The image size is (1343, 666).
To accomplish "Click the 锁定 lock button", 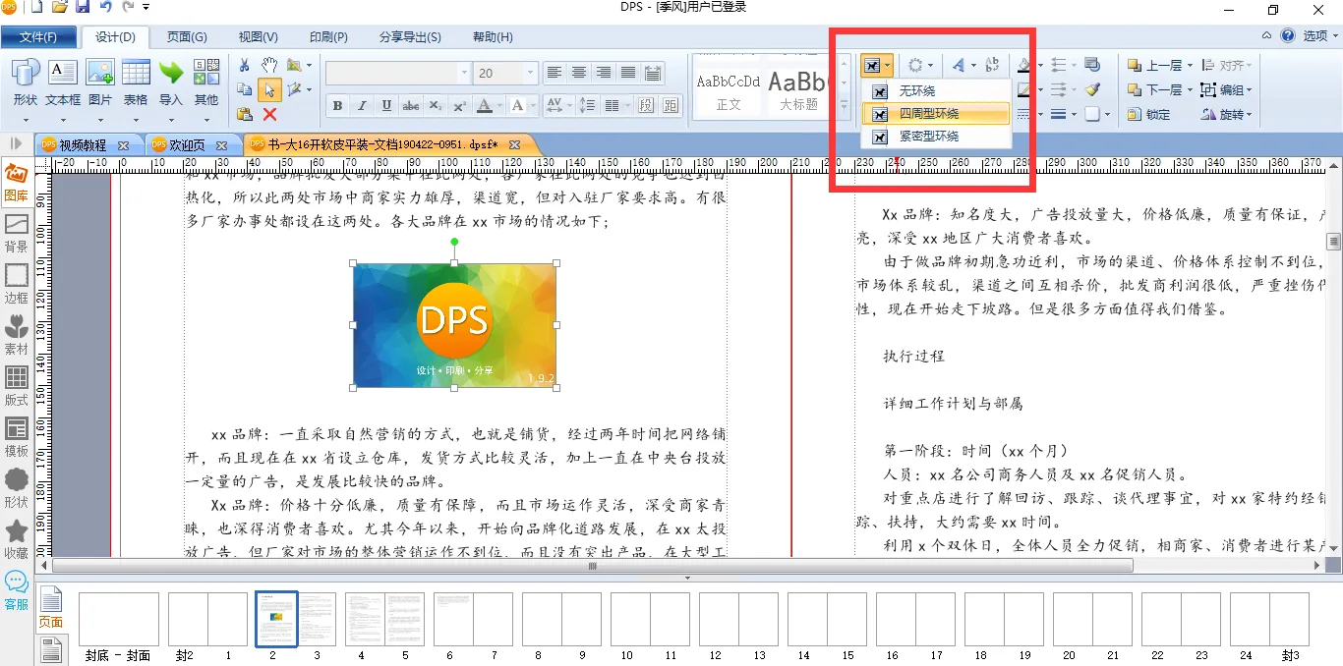I will [x=1148, y=115].
